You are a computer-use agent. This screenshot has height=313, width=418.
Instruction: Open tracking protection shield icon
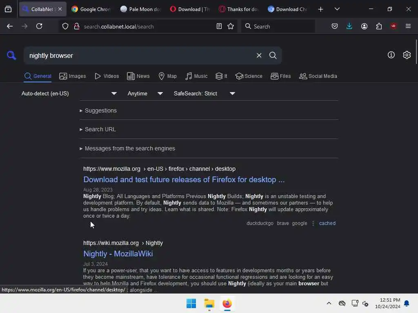65,26
